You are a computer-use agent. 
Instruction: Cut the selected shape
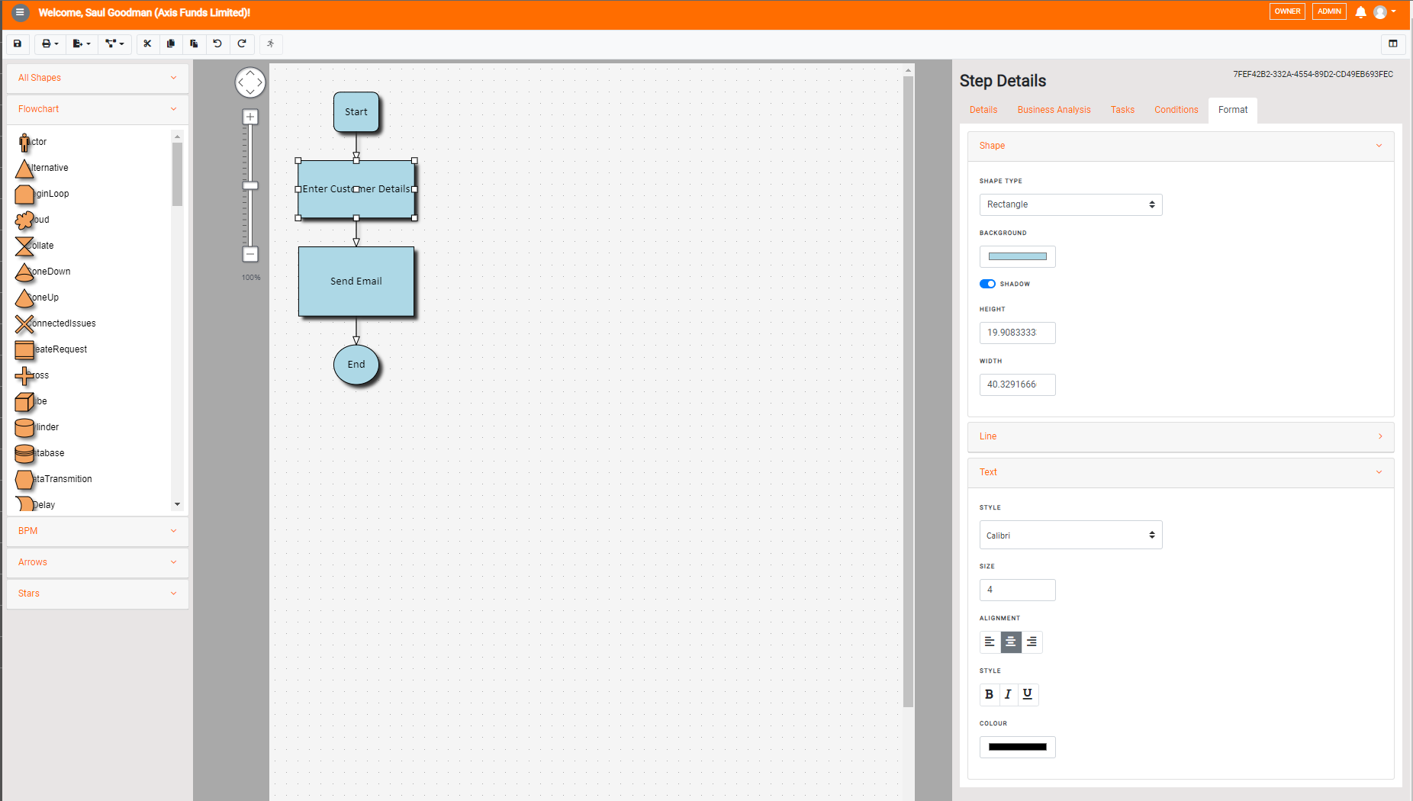[x=147, y=44]
